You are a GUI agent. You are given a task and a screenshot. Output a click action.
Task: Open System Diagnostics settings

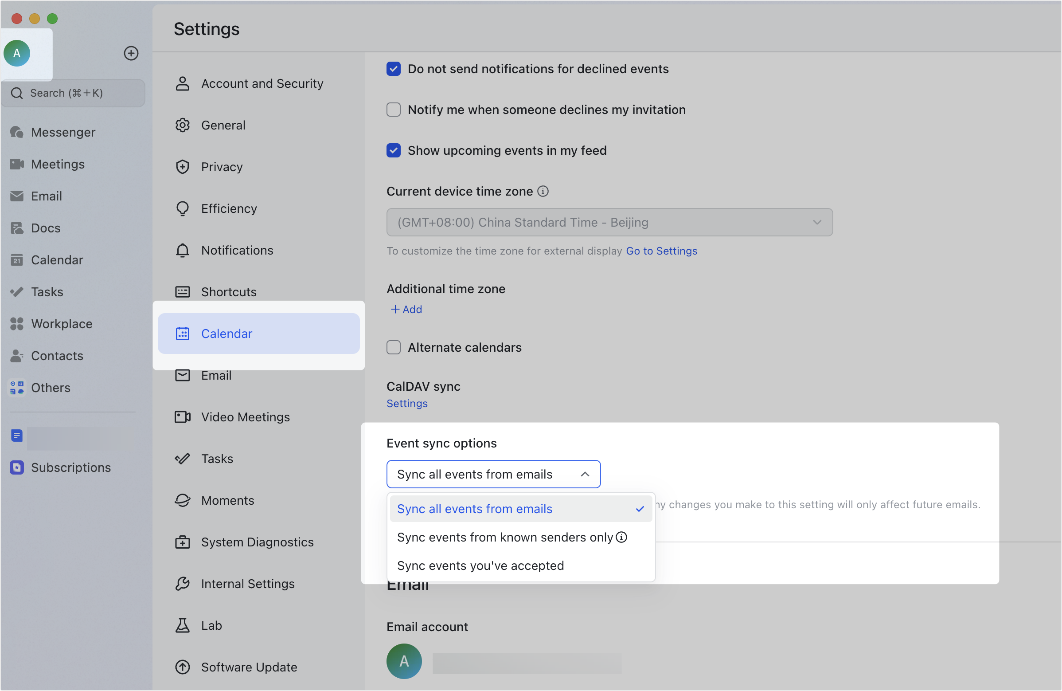(258, 542)
